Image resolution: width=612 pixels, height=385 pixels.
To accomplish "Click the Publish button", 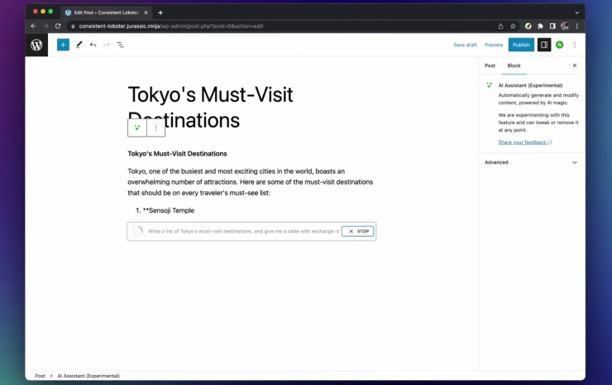I will click(520, 45).
